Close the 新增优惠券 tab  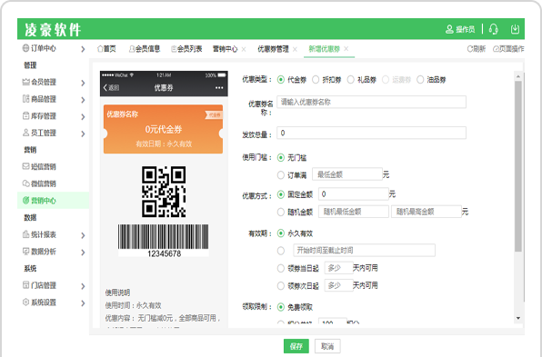coord(346,49)
